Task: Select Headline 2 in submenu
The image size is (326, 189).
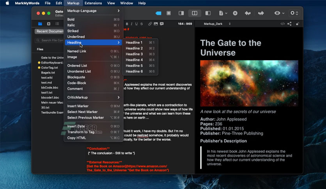Action: coord(140,48)
